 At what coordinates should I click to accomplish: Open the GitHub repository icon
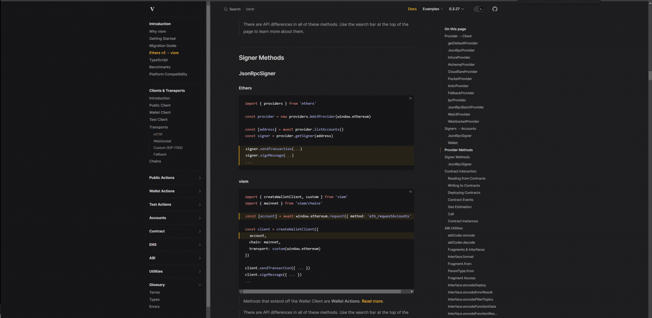tap(495, 9)
